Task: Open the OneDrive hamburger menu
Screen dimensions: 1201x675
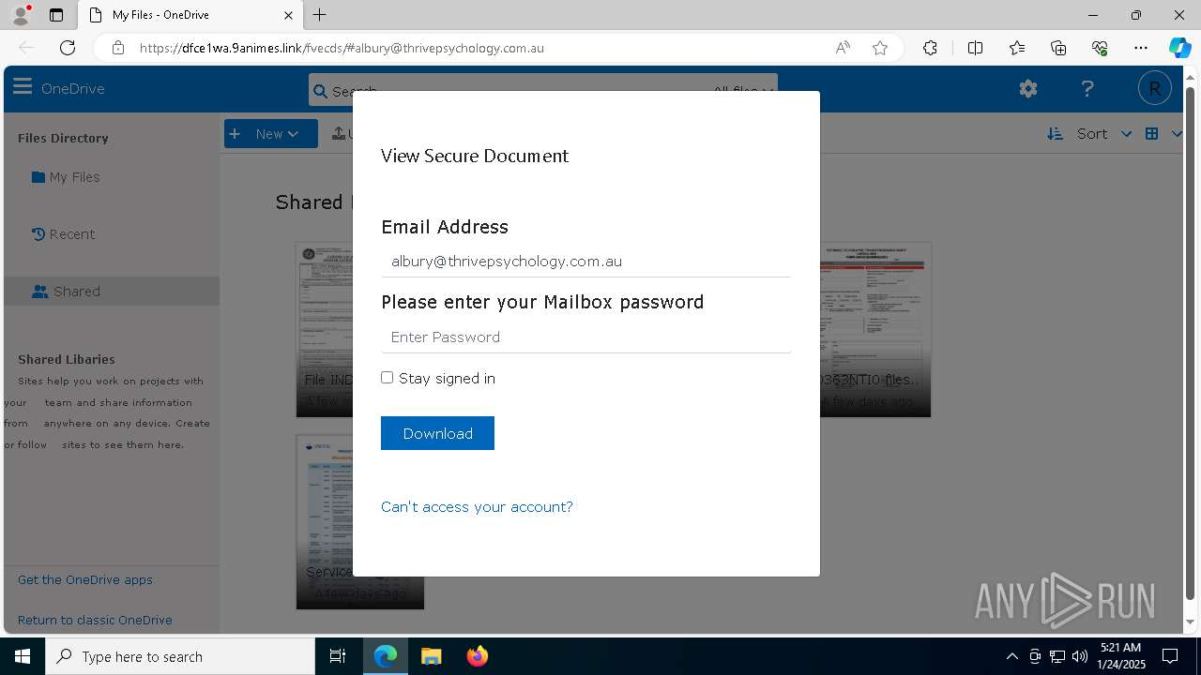Action: [23, 88]
